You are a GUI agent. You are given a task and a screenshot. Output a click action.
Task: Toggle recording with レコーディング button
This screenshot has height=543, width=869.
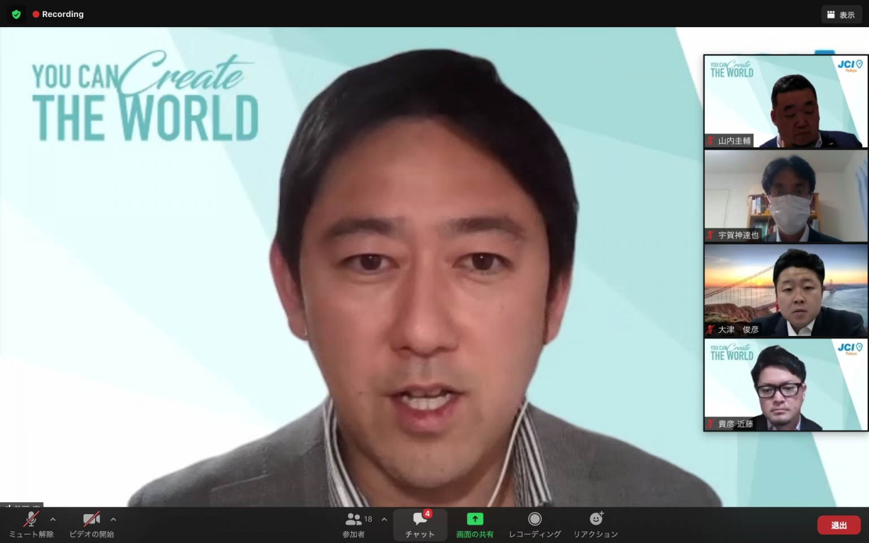[535, 524]
